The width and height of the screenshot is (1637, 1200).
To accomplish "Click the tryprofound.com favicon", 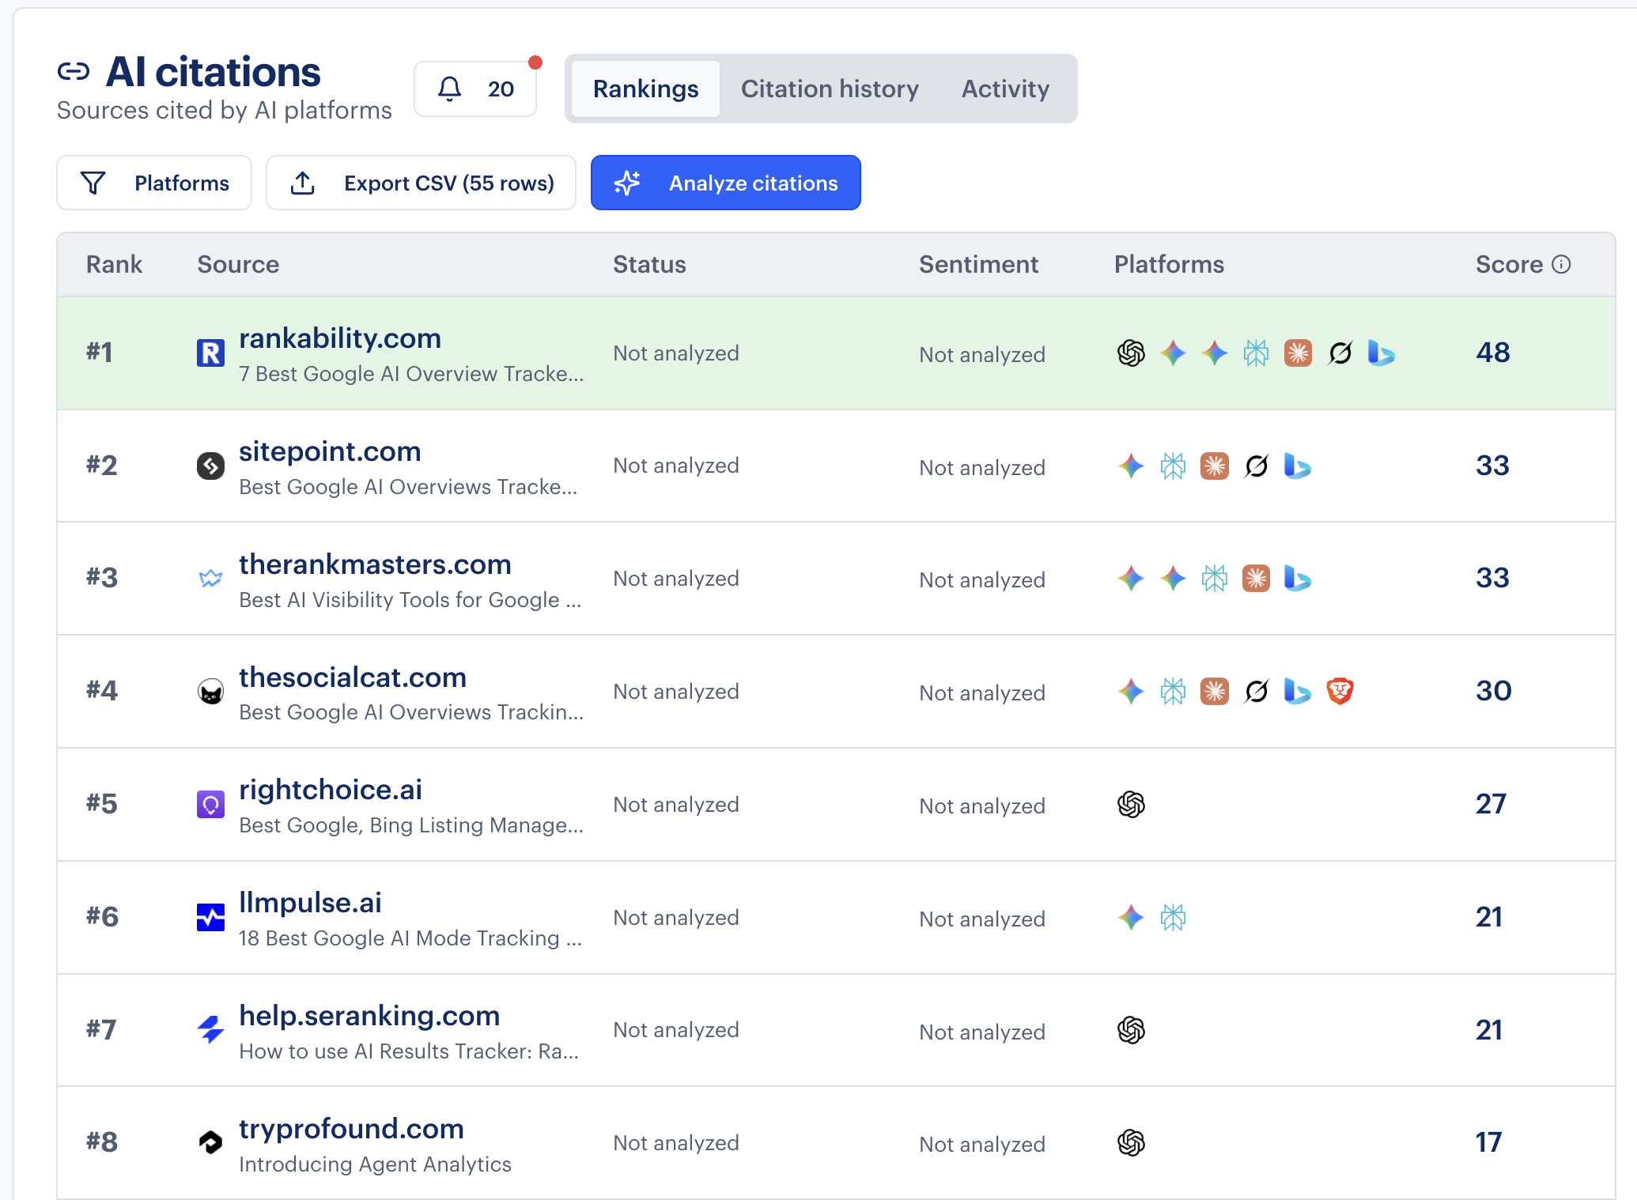I will pos(210,1143).
